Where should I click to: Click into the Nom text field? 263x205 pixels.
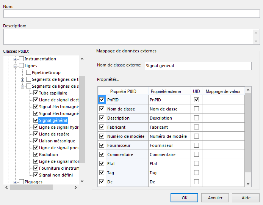click(131, 14)
